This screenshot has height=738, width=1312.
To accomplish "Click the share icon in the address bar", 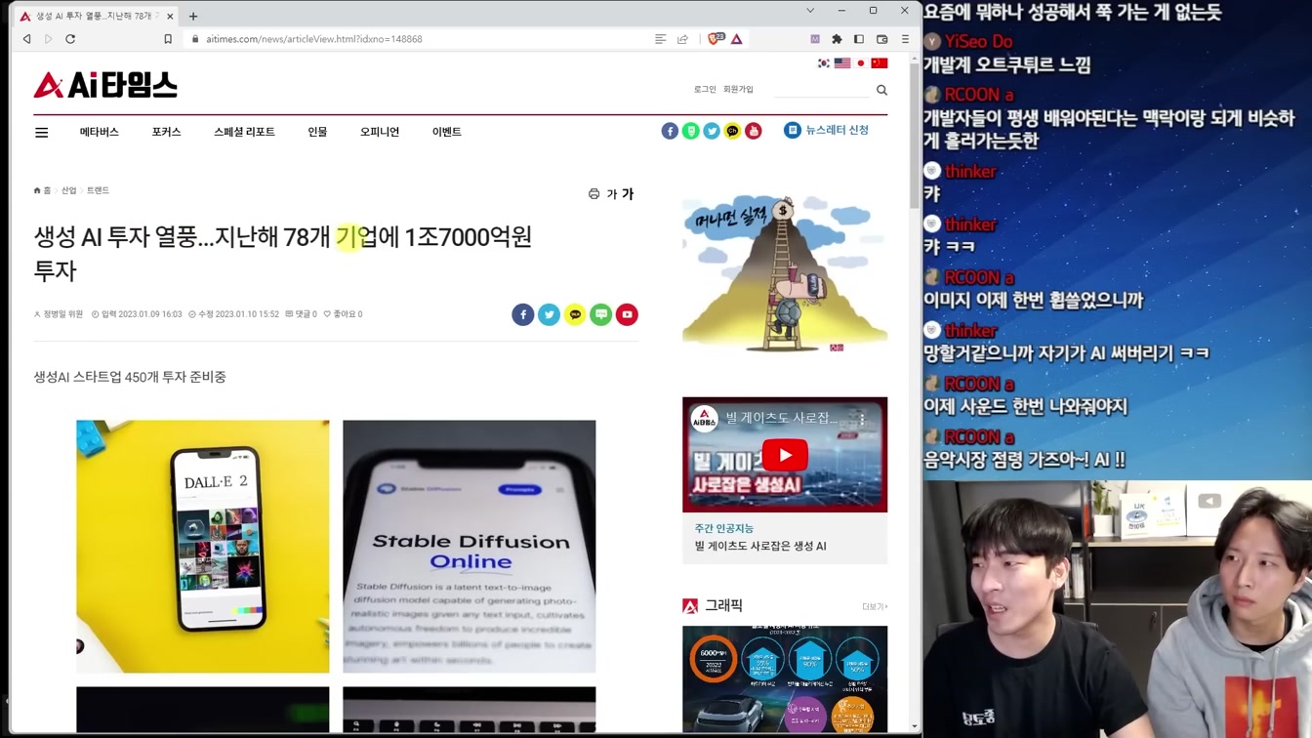I will point(682,39).
